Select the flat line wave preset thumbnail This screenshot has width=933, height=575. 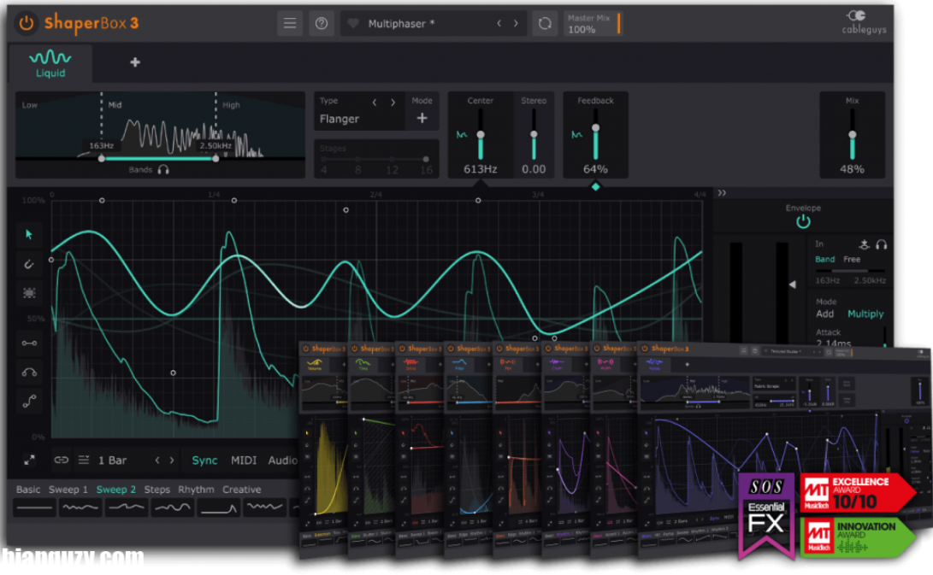pyautogui.click(x=34, y=508)
